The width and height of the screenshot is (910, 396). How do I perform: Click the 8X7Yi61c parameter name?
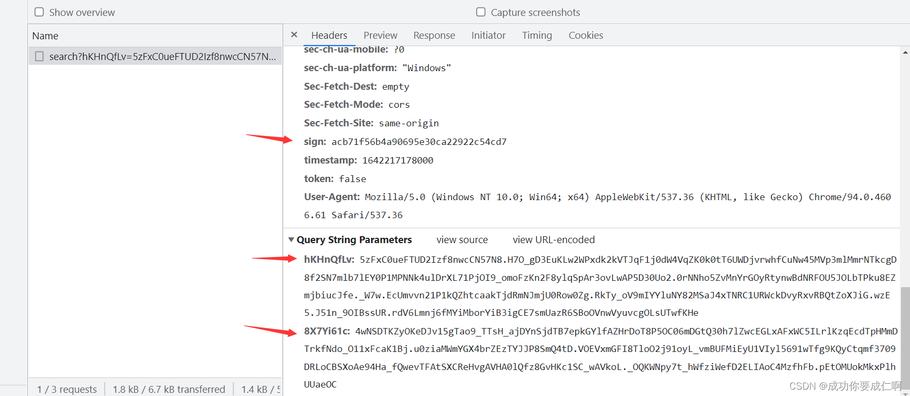pos(327,331)
